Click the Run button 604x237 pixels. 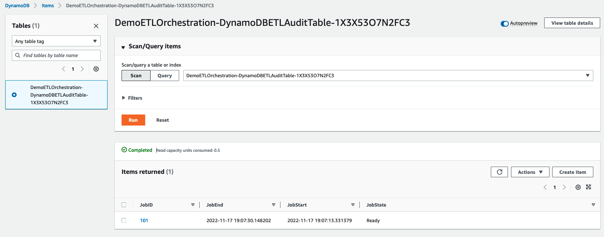click(x=133, y=120)
